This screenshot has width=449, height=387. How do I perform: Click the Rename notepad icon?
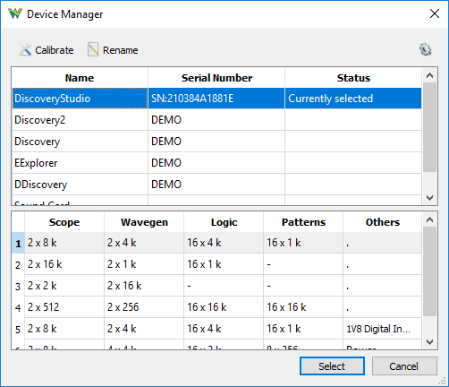[x=93, y=49]
